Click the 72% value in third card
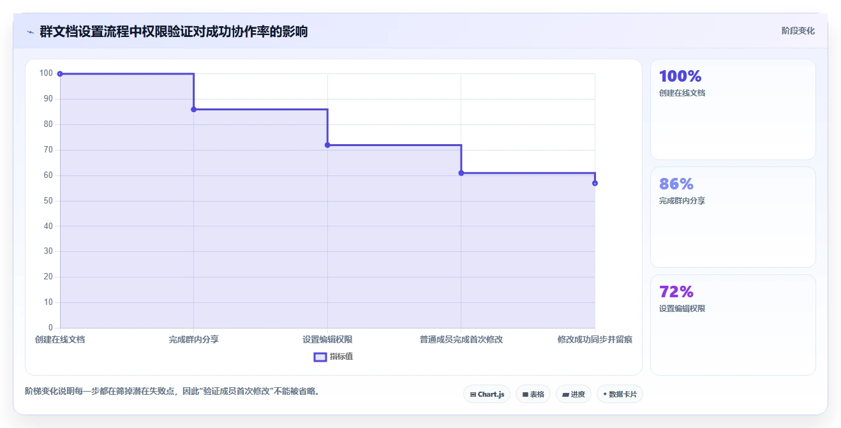The image size is (841, 428). point(676,292)
